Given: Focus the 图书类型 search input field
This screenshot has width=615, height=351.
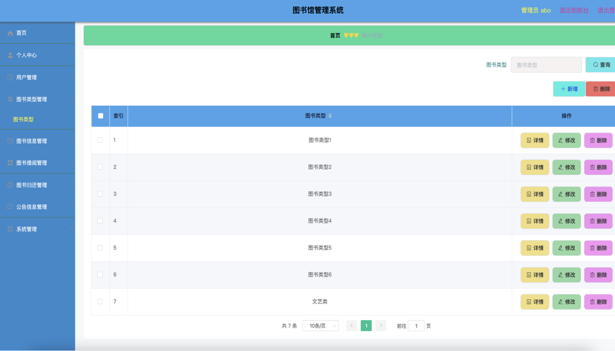Looking at the screenshot, I should (x=546, y=65).
